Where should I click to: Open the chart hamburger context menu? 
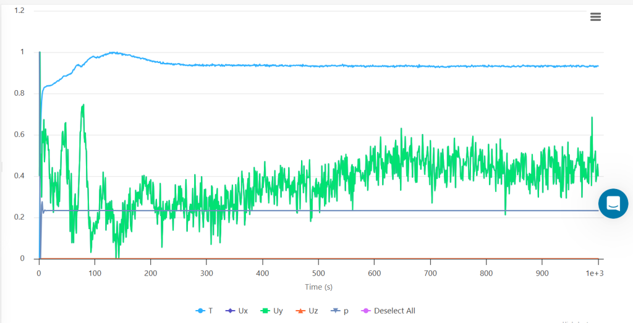pos(595,17)
